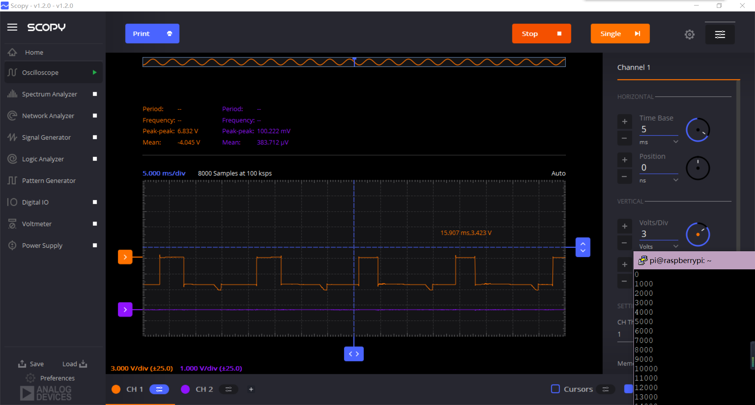The width and height of the screenshot is (755, 405).
Task: Click the Print button
Action: 152,33
